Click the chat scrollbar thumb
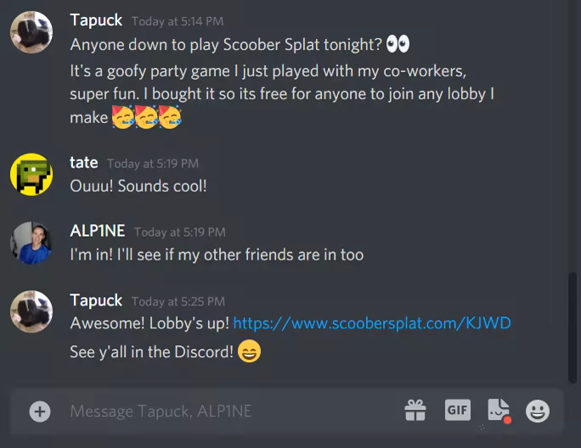 (x=573, y=328)
